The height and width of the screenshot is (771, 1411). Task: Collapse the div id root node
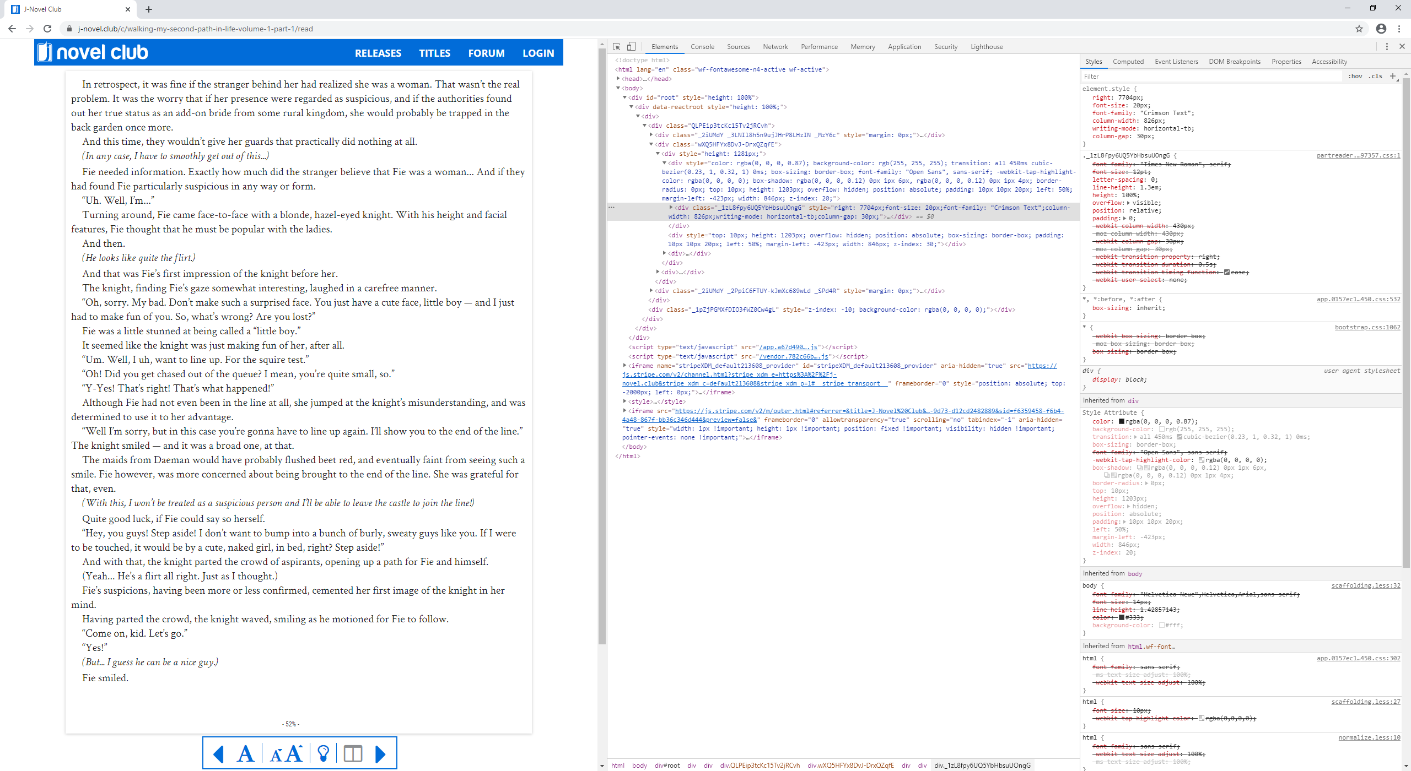pyautogui.click(x=624, y=97)
